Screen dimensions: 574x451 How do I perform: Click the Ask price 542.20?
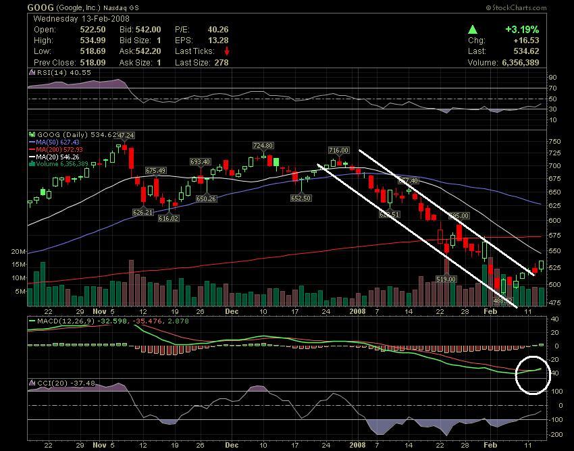[x=149, y=51]
